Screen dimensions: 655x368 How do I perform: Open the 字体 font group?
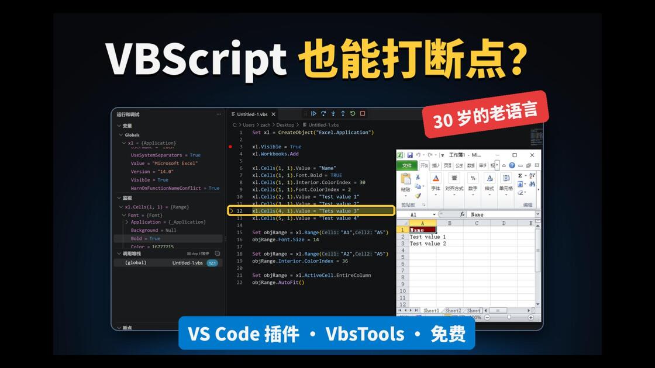(x=436, y=185)
